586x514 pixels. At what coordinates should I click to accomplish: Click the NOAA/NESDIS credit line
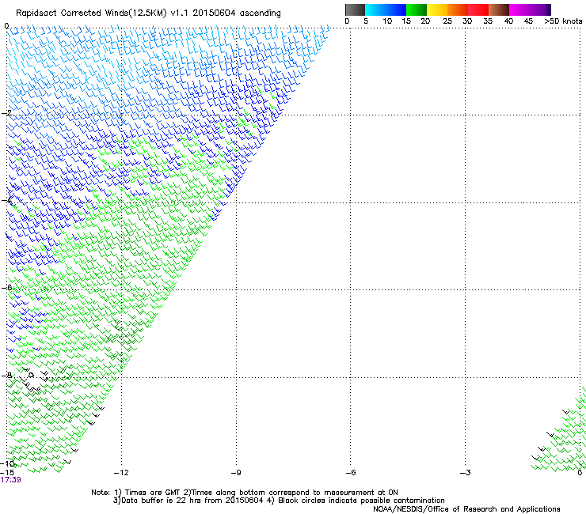click(466, 509)
